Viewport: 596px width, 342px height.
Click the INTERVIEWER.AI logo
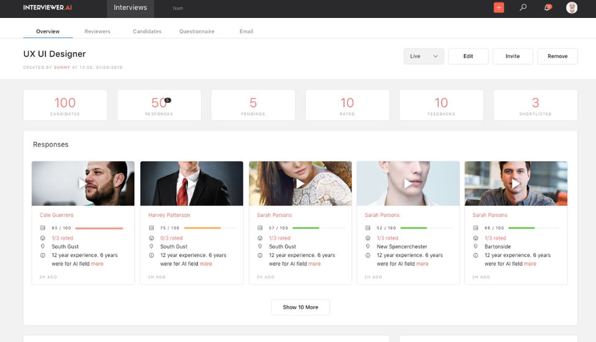point(48,7)
